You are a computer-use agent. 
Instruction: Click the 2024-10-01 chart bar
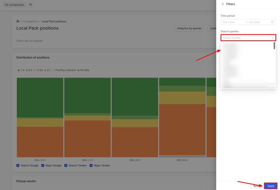(40, 117)
